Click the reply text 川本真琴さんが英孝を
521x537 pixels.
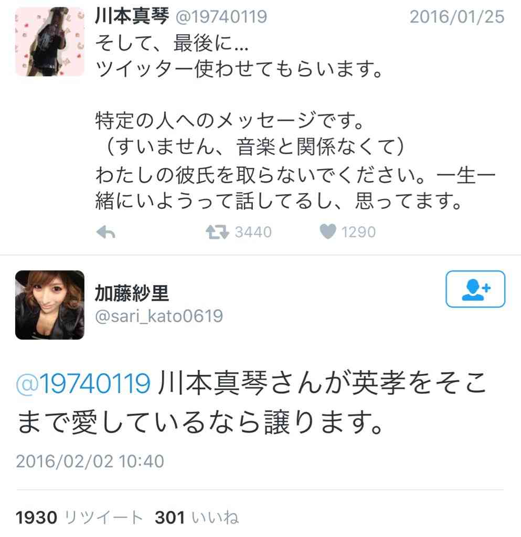252,403
